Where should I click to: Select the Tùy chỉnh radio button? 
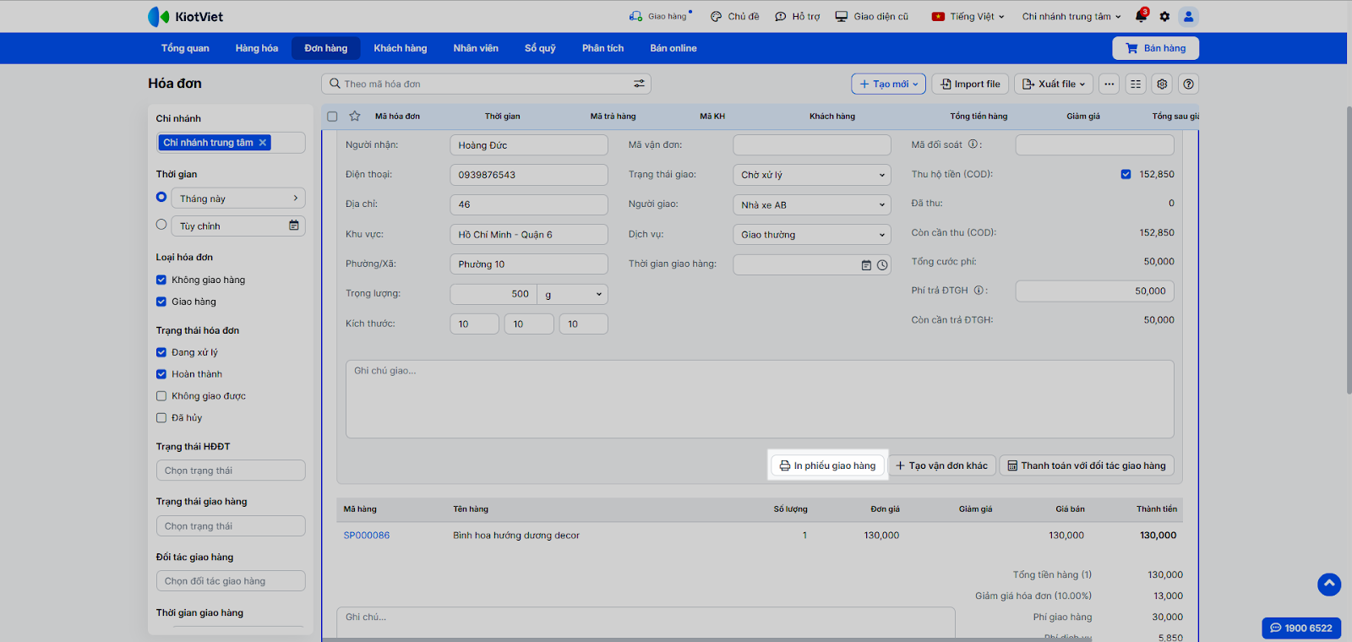[x=161, y=225]
